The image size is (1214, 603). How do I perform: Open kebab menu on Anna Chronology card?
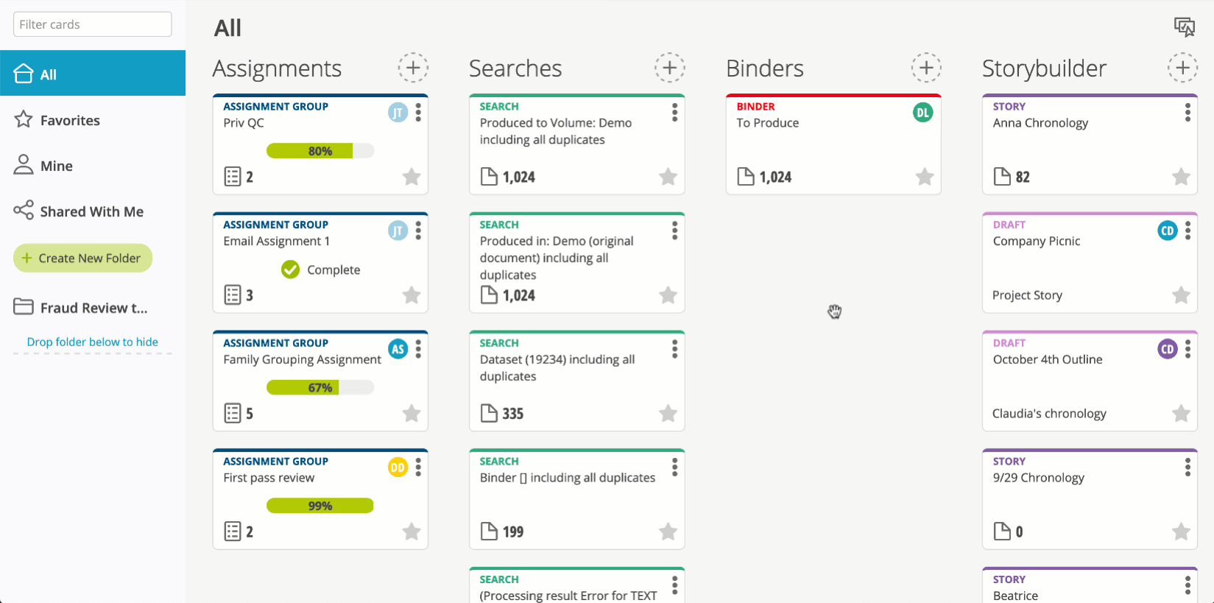click(x=1187, y=113)
